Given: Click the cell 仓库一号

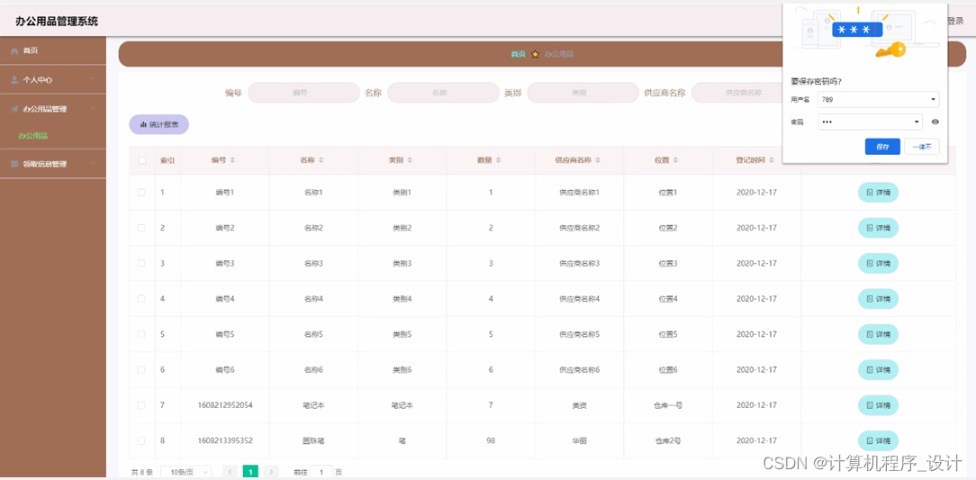Looking at the screenshot, I should (668, 405).
